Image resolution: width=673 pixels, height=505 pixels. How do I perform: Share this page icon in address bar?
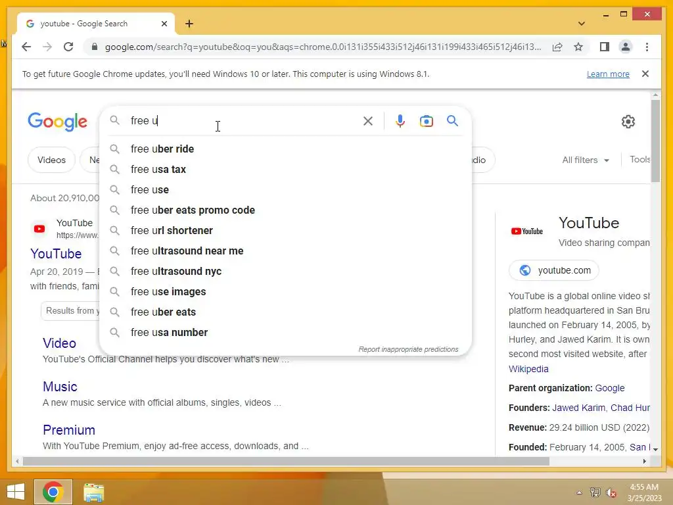[x=557, y=47]
